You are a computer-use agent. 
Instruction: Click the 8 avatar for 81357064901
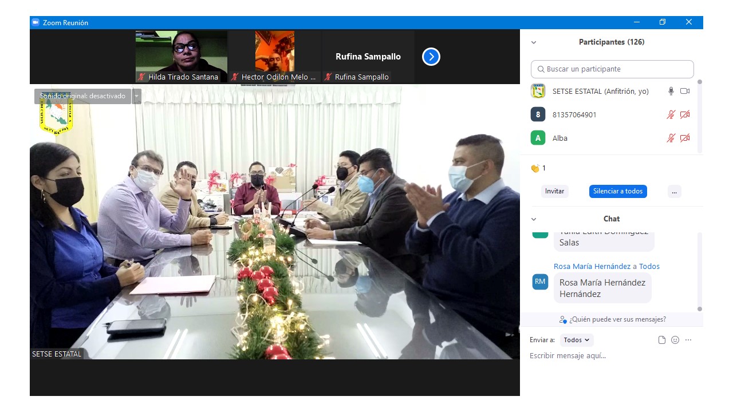pyautogui.click(x=538, y=114)
